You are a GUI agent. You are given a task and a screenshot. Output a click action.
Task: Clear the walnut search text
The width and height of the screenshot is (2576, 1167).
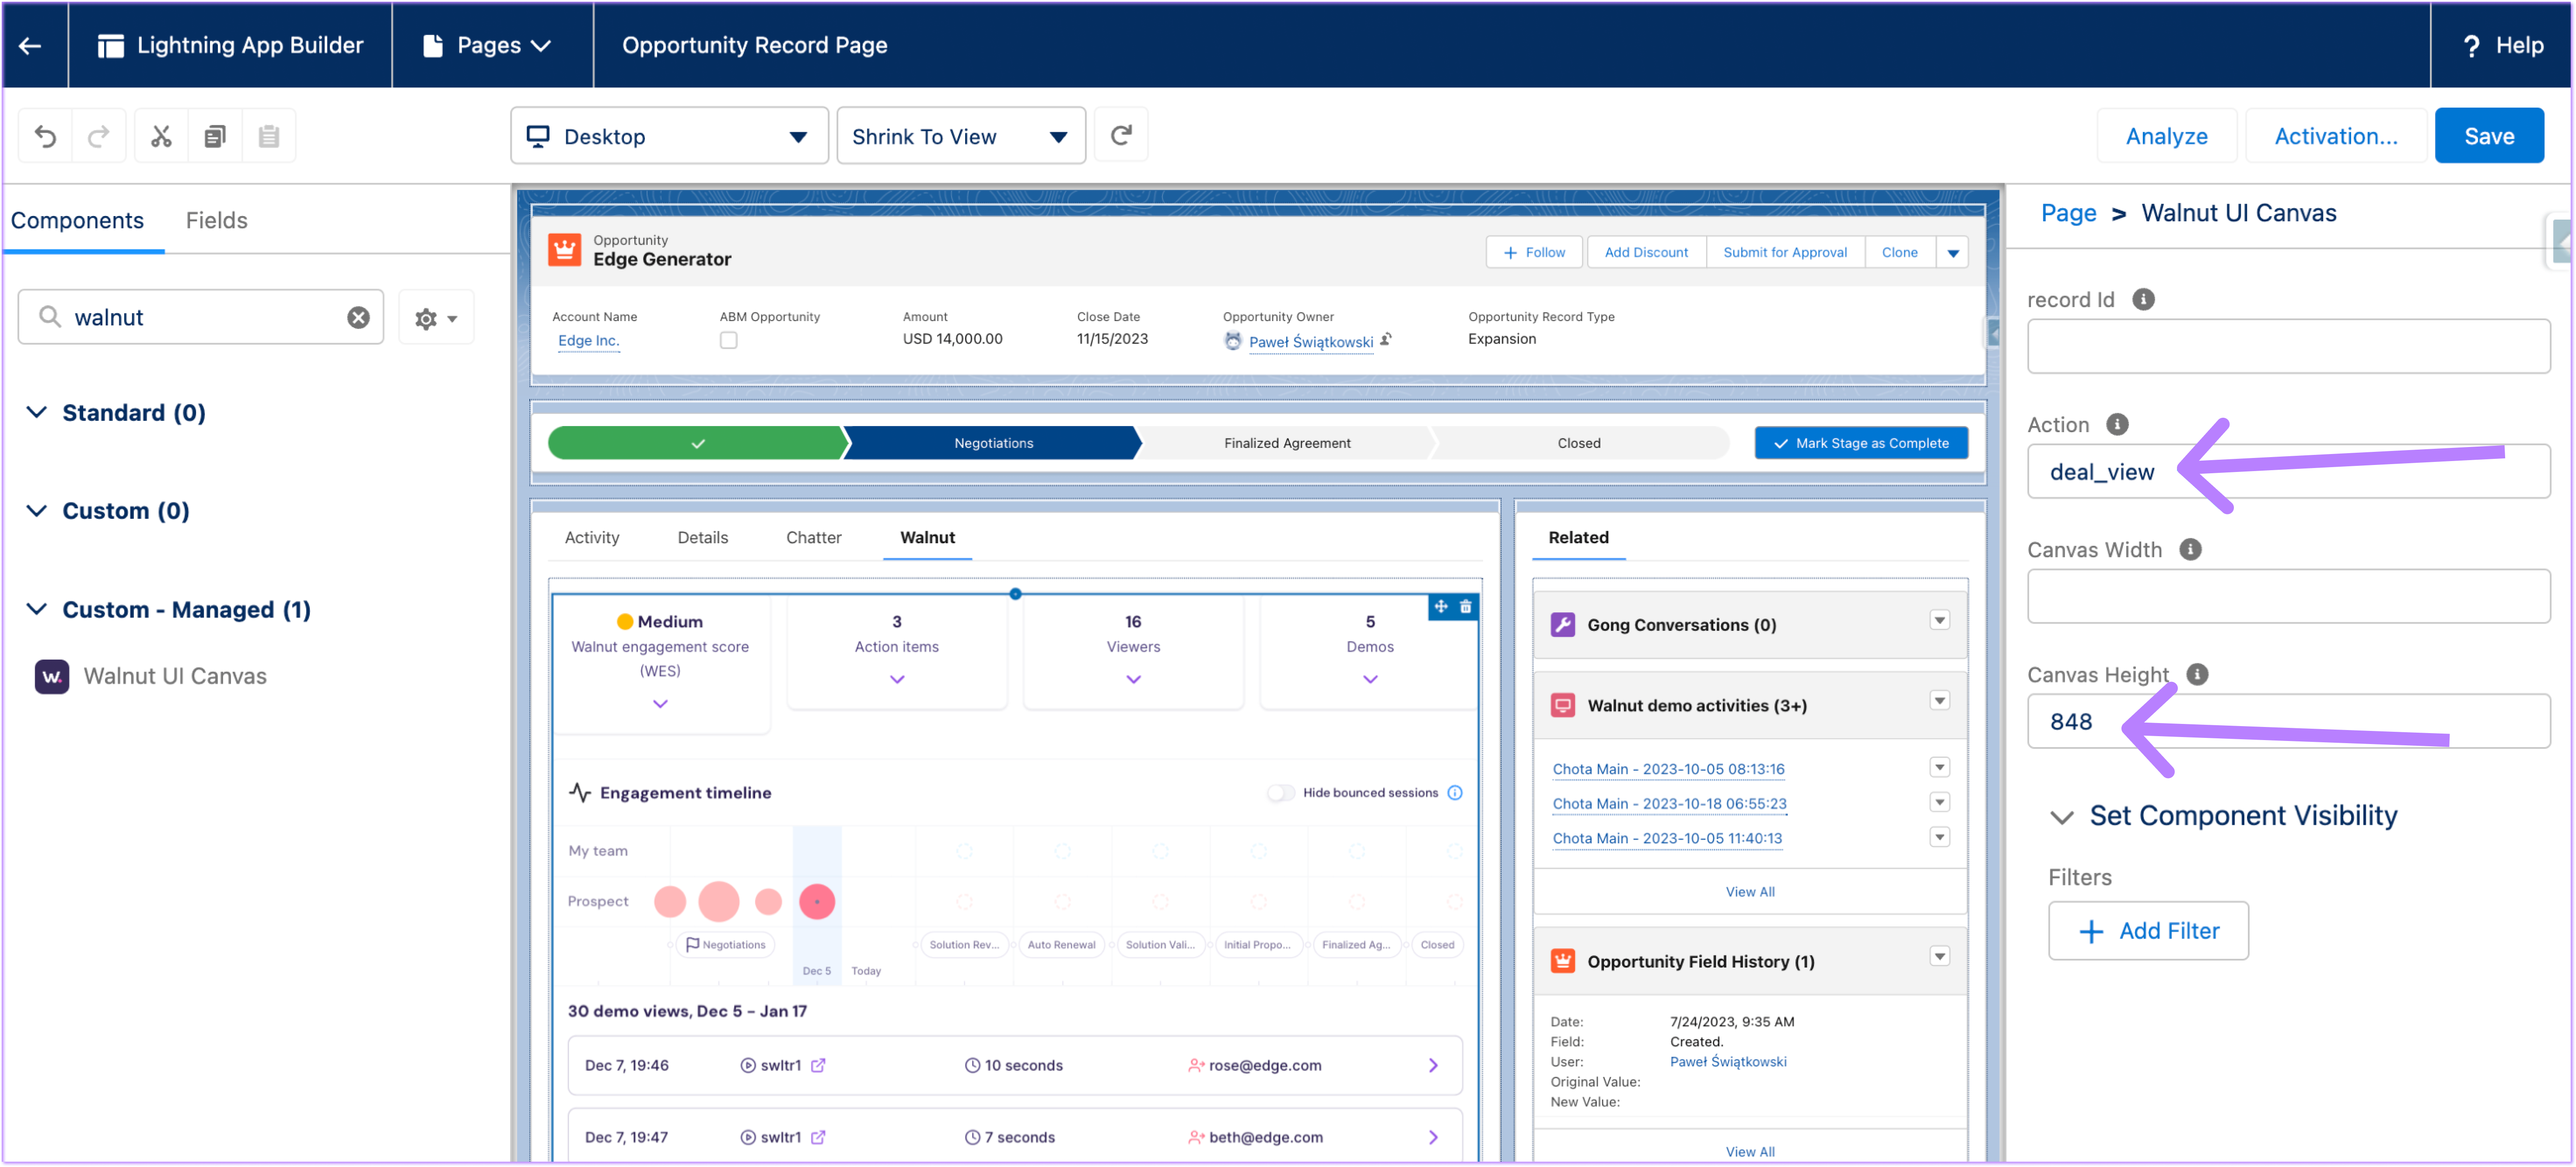[x=358, y=317]
